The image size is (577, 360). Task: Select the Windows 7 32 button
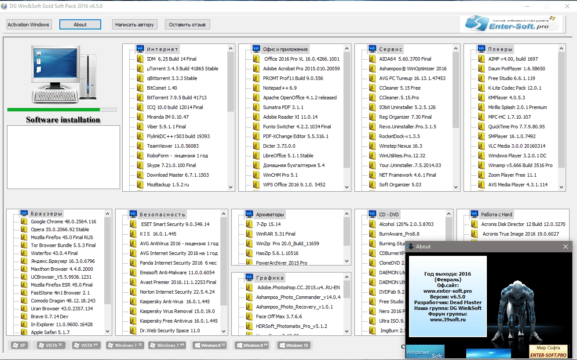point(125,345)
